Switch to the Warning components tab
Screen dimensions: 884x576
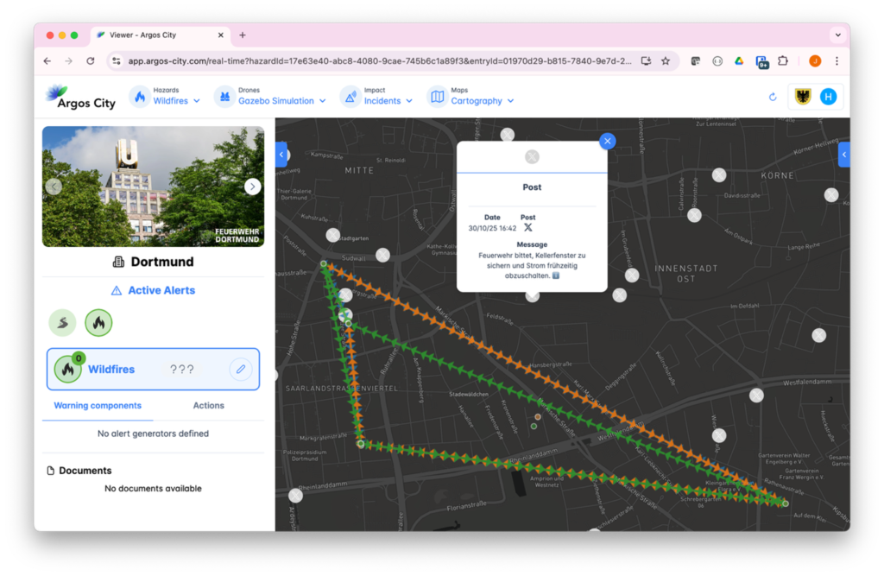click(x=98, y=405)
